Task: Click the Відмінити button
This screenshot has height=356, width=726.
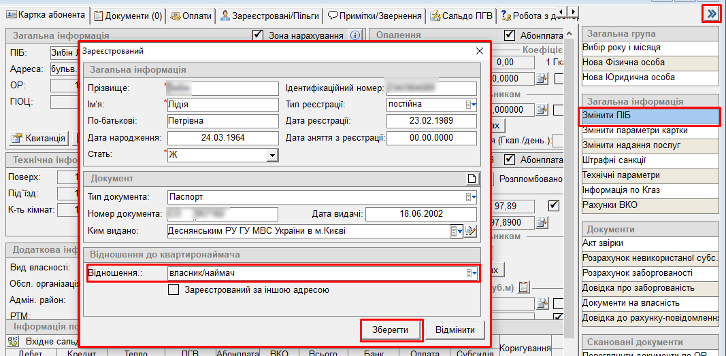Action: [x=455, y=330]
